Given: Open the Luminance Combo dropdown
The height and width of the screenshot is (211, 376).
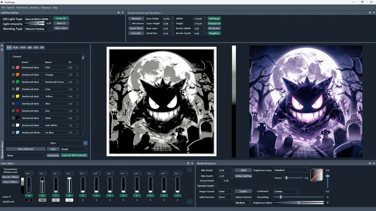Looking at the screenshot, I should click(x=286, y=191).
